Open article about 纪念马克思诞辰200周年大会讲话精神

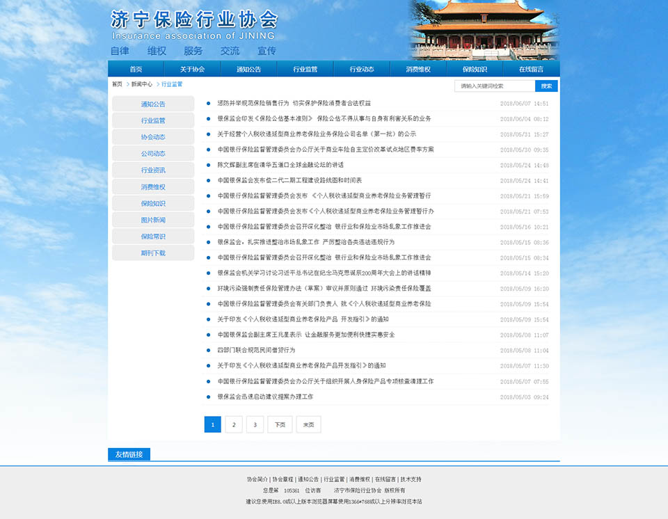point(324,273)
